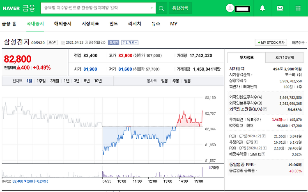
Task: Click 거래대금 value 1,459,041 백만
Action: pos(207,69)
